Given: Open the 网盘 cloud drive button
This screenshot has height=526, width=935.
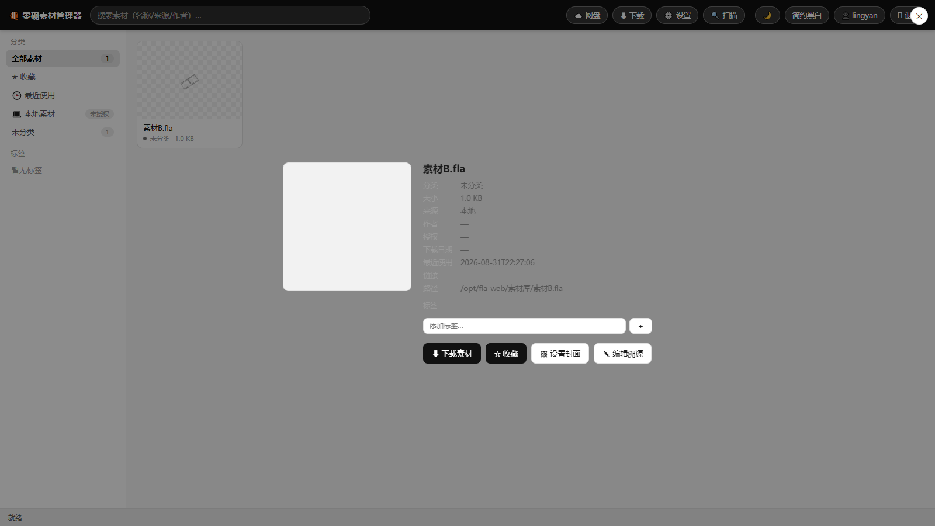Looking at the screenshot, I should (x=587, y=15).
